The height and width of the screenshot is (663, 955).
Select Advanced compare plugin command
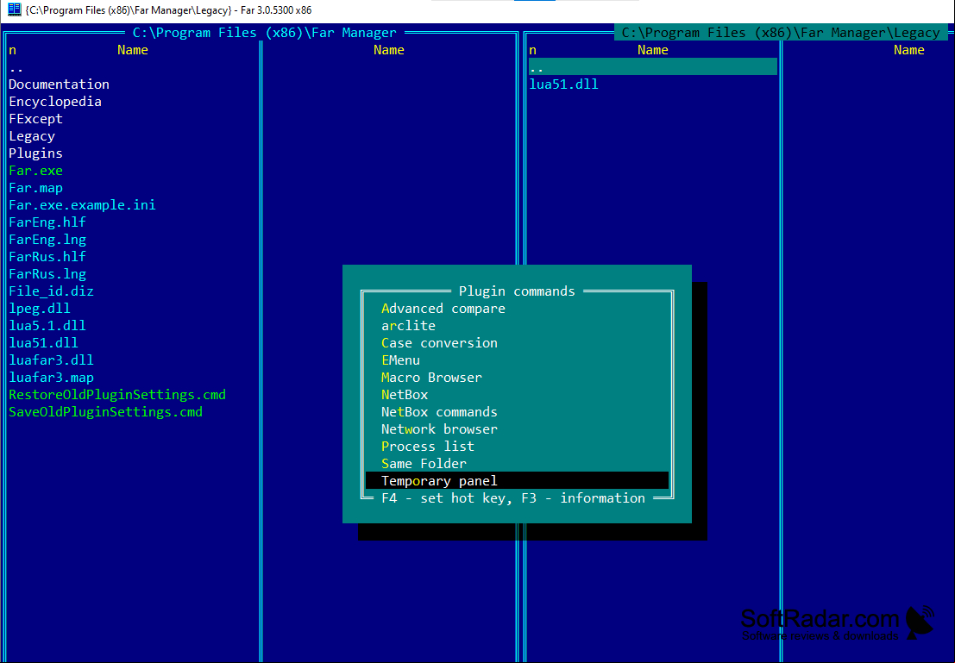(x=443, y=309)
